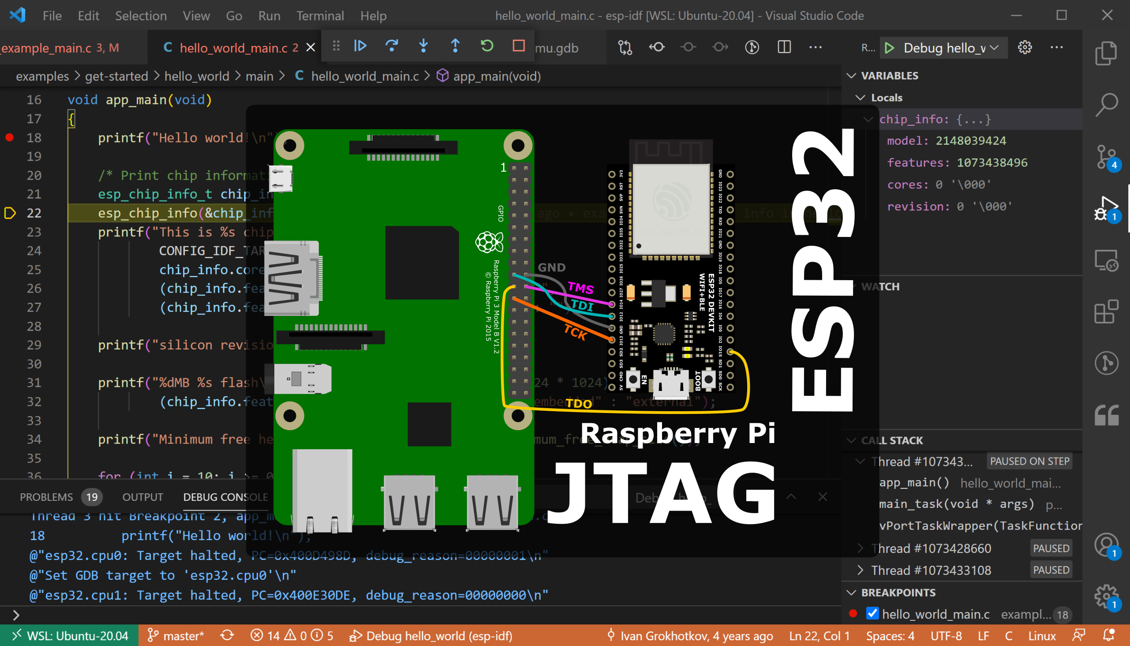Restart the debug session
Screen dimensions: 1130x646
point(487,46)
